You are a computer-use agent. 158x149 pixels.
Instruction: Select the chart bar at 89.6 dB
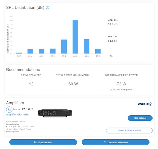tap(87, 46)
